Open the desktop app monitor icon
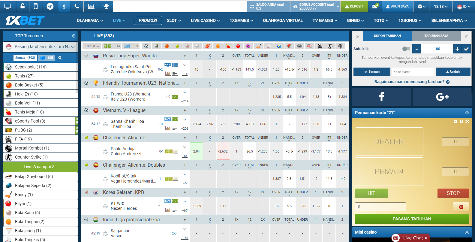This screenshot has height=242, width=475. click(x=8, y=6)
